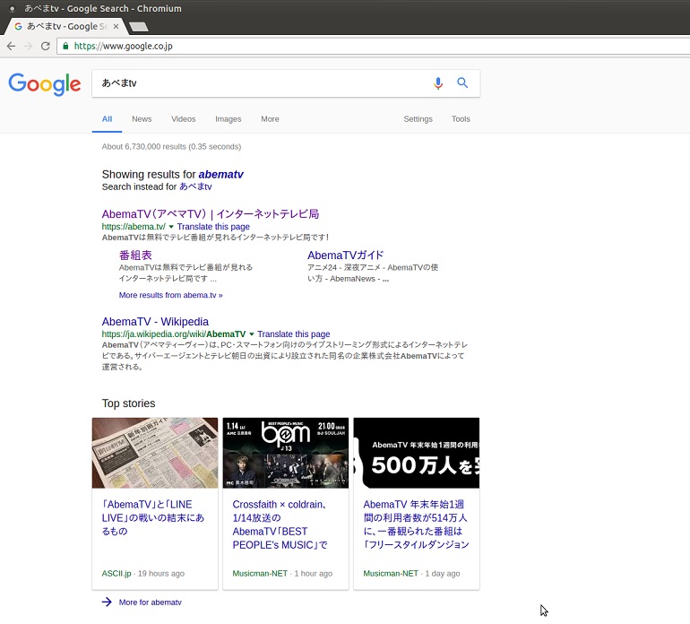This screenshot has height=624, width=690.
Task: Open the Crossfaith × coldrain story headline
Action: pyautogui.click(x=280, y=524)
